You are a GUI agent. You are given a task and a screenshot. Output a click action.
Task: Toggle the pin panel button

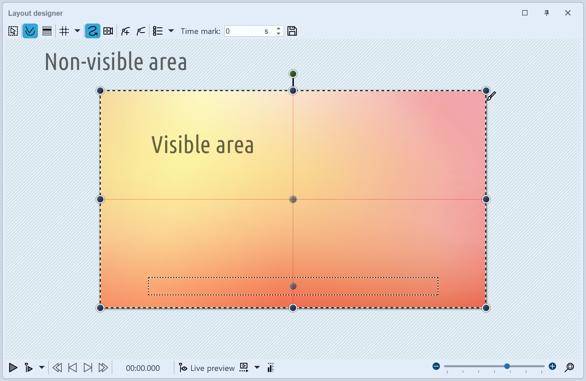[546, 13]
